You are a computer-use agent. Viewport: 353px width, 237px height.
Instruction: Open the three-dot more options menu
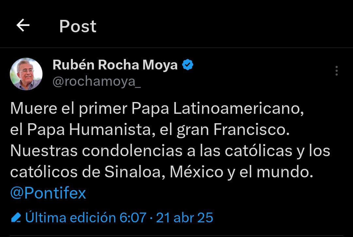point(337,71)
